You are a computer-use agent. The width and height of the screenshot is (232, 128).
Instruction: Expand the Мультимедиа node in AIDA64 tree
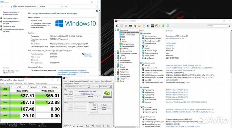(x=116, y=60)
